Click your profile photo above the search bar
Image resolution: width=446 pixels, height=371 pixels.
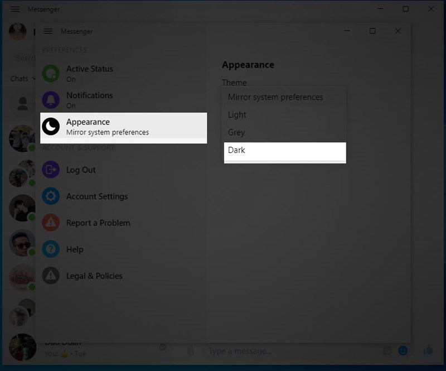17,32
